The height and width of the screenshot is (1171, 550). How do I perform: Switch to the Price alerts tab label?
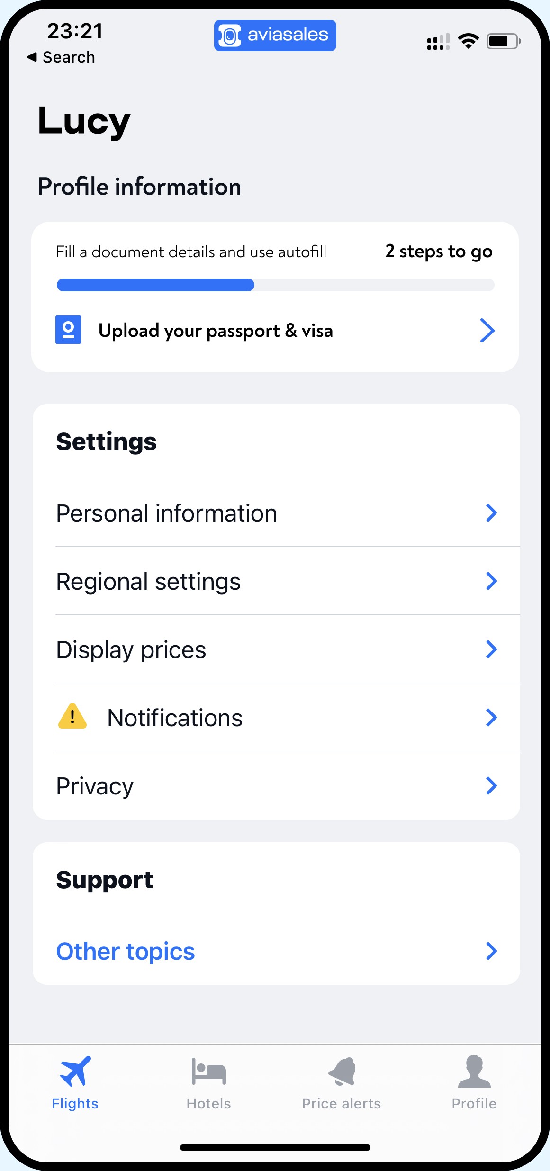(342, 1104)
